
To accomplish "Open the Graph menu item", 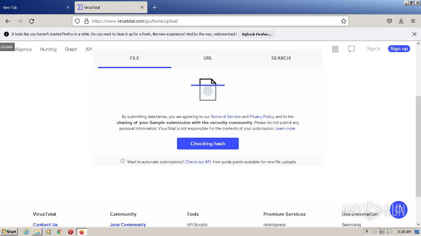I will tap(71, 49).
